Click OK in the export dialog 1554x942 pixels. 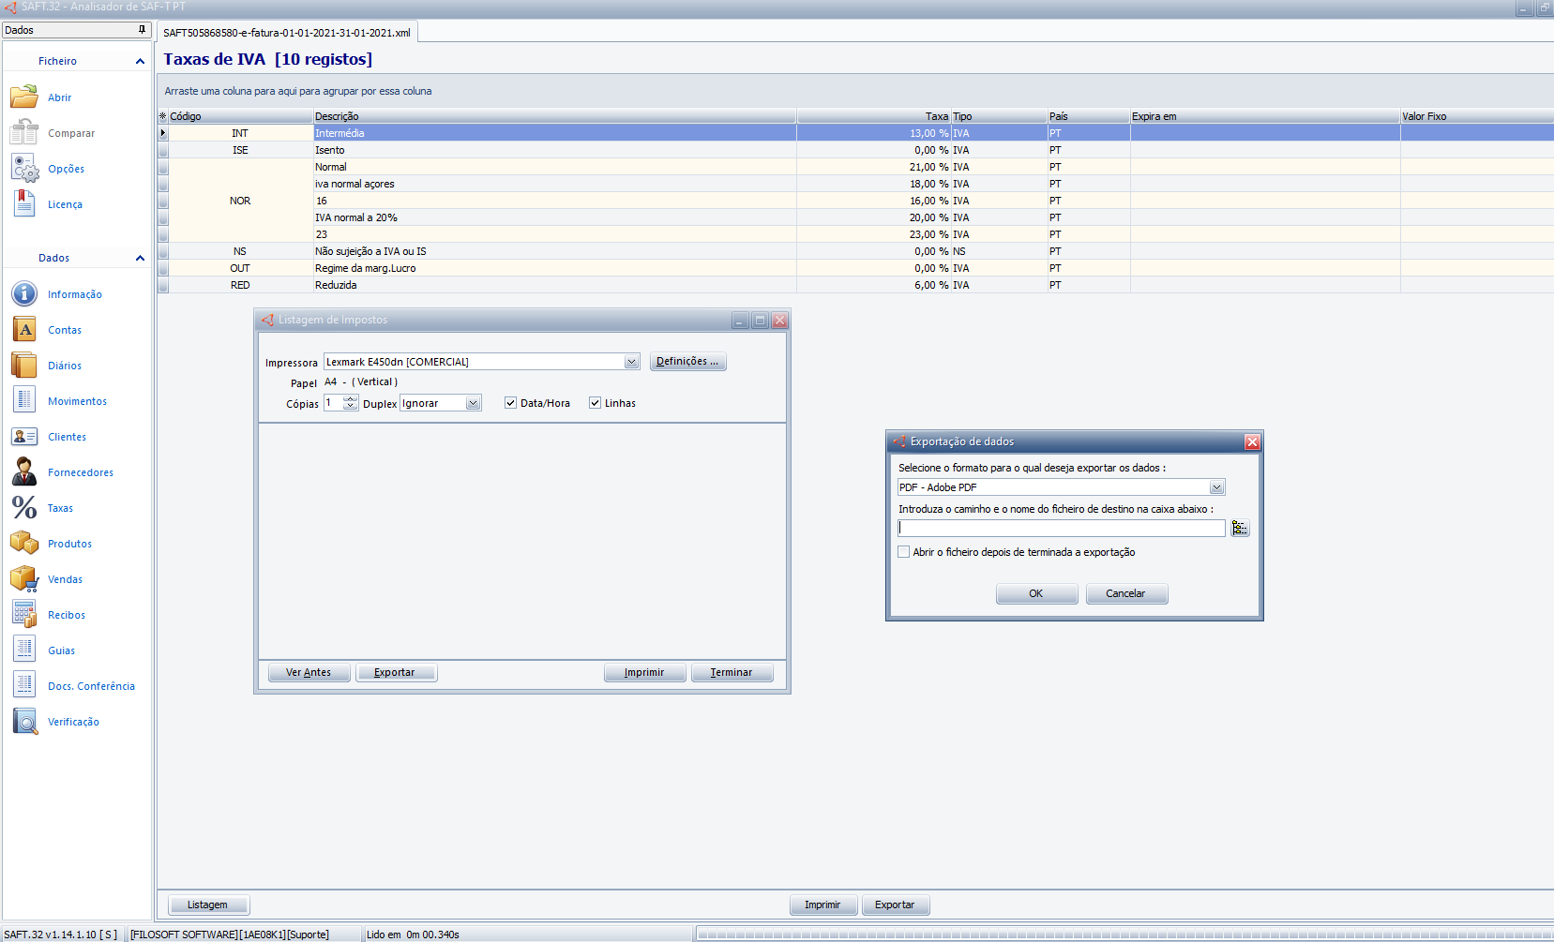pyautogui.click(x=1036, y=593)
